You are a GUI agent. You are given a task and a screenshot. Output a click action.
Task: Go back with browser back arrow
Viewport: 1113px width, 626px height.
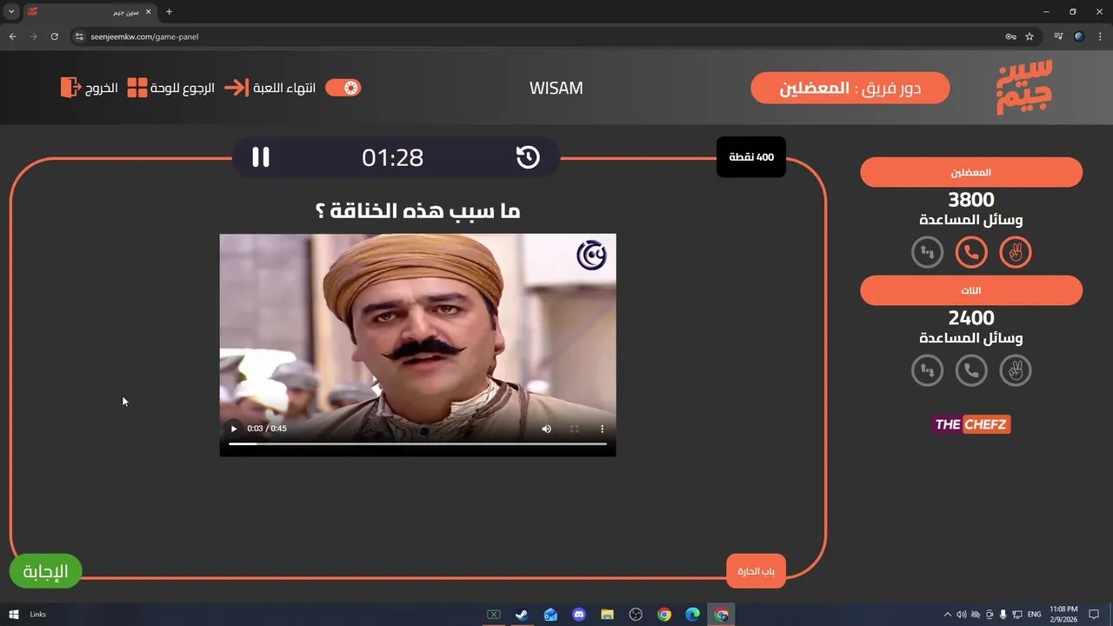tap(12, 37)
